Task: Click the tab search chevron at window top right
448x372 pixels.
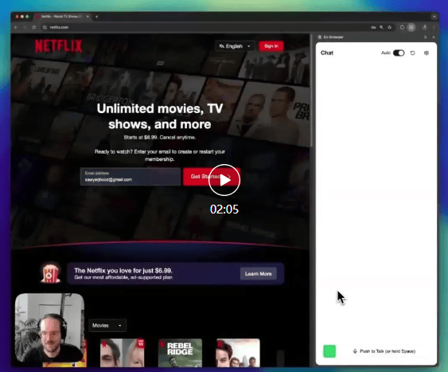Action: coord(434,17)
